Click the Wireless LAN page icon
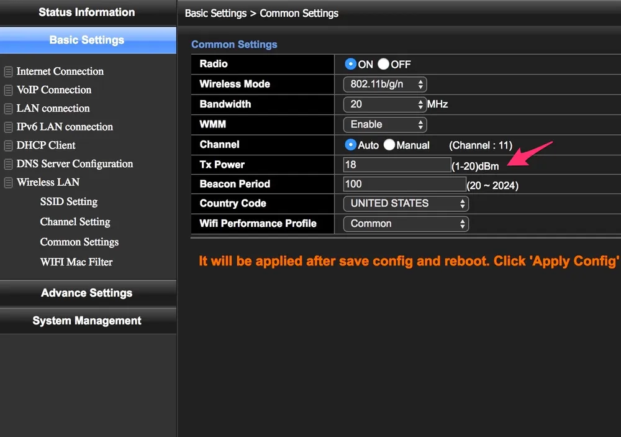The height and width of the screenshot is (437, 621). click(8, 183)
